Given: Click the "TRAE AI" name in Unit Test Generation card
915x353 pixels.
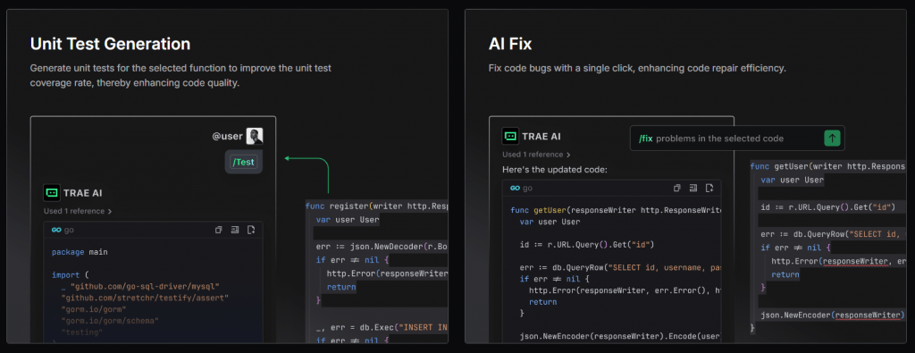Looking at the screenshot, I should (83, 192).
